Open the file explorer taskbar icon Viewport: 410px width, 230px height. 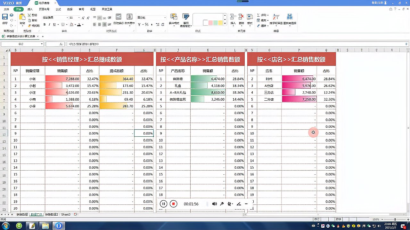click(45, 226)
